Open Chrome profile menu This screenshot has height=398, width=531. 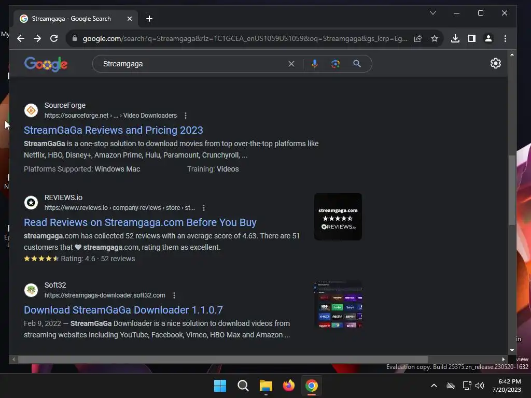click(x=488, y=38)
